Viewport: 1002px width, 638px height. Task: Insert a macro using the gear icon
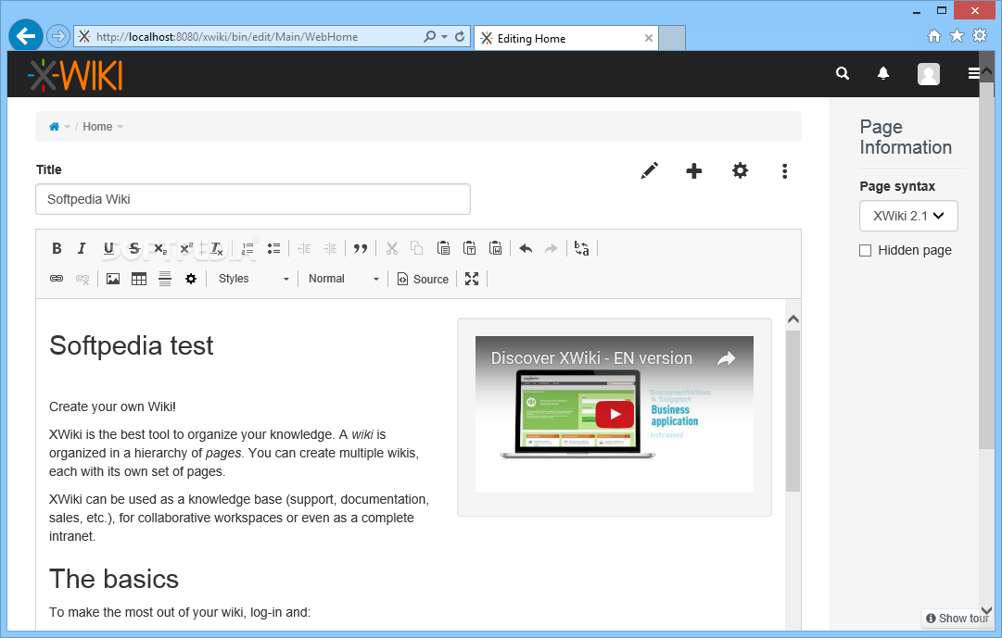click(190, 279)
